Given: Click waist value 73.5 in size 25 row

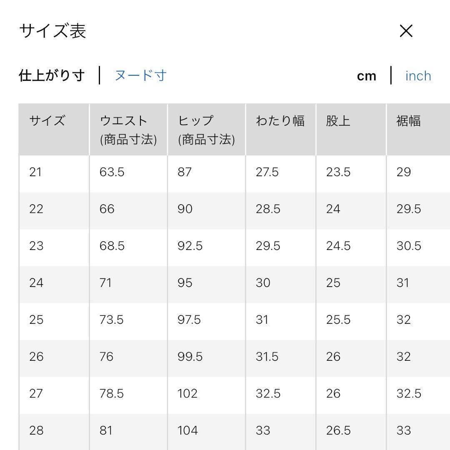Looking at the screenshot, I should click(x=112, y=320).
